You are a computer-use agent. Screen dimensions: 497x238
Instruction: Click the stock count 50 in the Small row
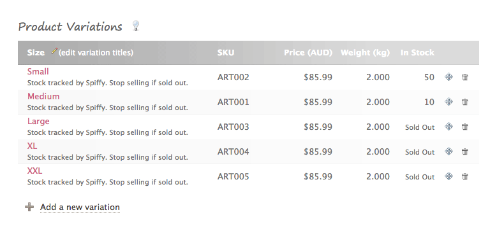pos(429,77)
